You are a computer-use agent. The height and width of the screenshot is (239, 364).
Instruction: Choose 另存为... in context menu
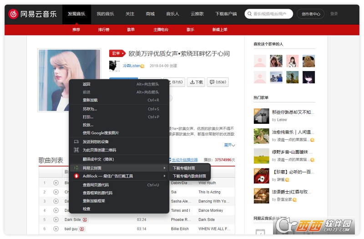pyautogui.click(x=119, y=109)
